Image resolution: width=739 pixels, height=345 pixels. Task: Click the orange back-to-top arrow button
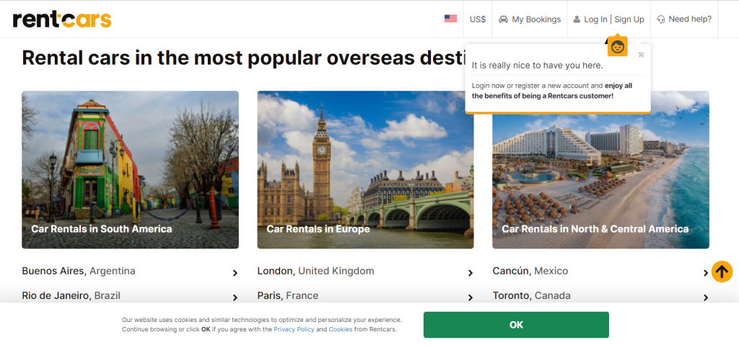click(722, 272)
